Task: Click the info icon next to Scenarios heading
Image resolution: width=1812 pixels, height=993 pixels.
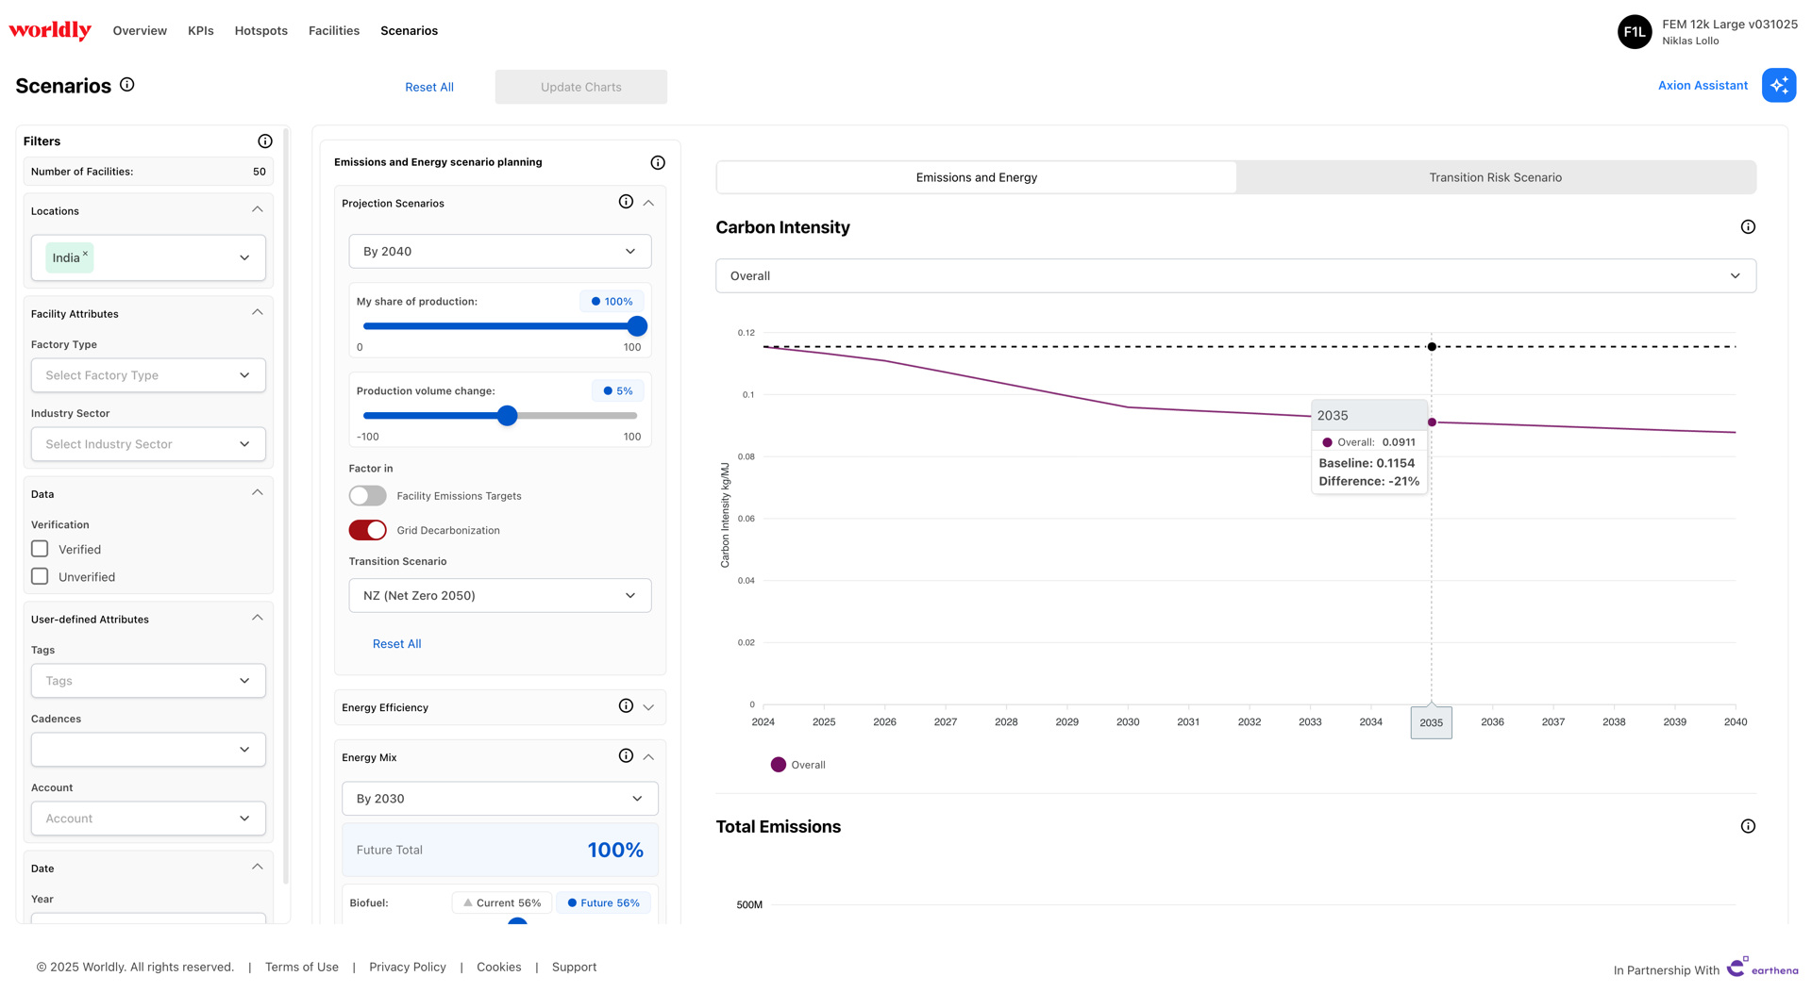Action: 127,85
